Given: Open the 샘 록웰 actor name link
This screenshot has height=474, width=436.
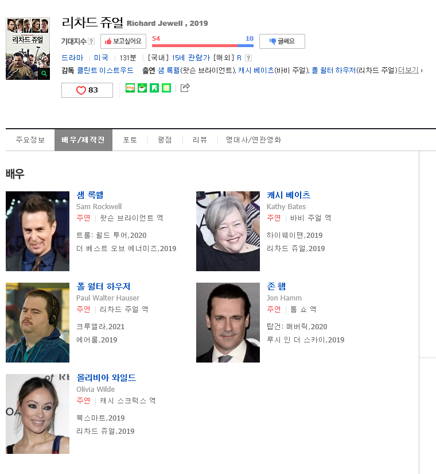Looking at the screenshot, I should pyautogui.click(x=89, y=195).
